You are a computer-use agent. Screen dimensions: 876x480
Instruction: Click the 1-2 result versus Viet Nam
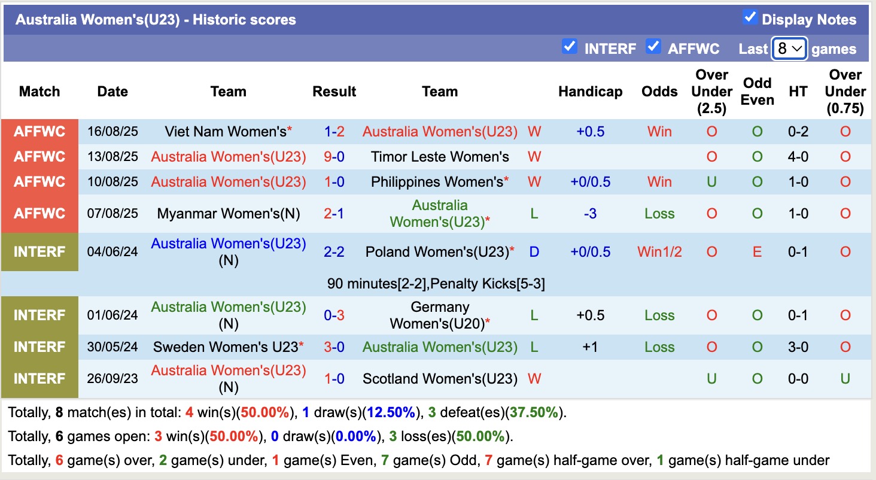[334, 132]
